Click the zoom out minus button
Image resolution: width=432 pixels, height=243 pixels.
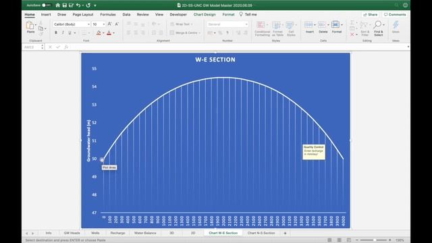(x=357, y=240)
